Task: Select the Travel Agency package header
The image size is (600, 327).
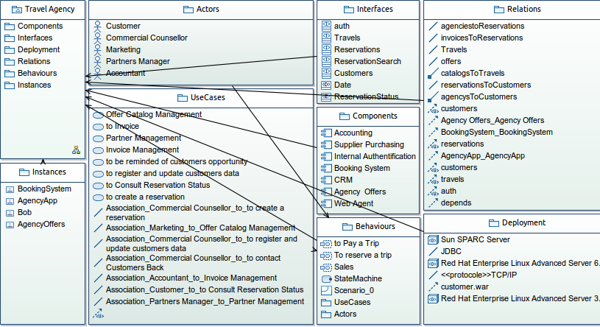Action: (43, 10)
